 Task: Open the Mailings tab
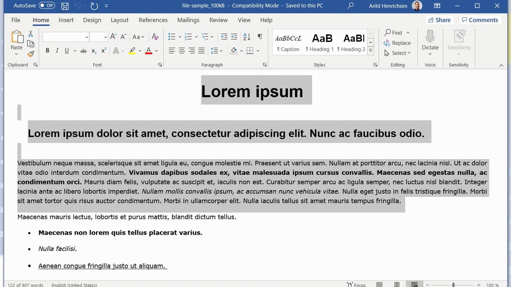click(x=188, y=20)
